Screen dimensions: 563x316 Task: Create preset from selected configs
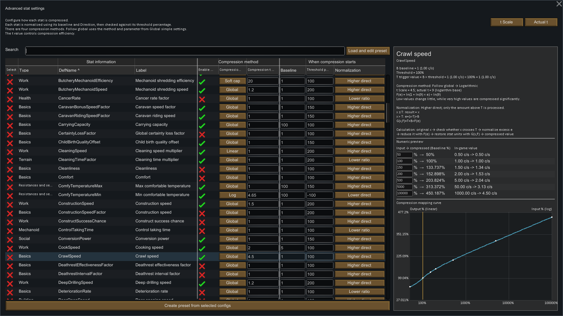[x=197, y=306]
